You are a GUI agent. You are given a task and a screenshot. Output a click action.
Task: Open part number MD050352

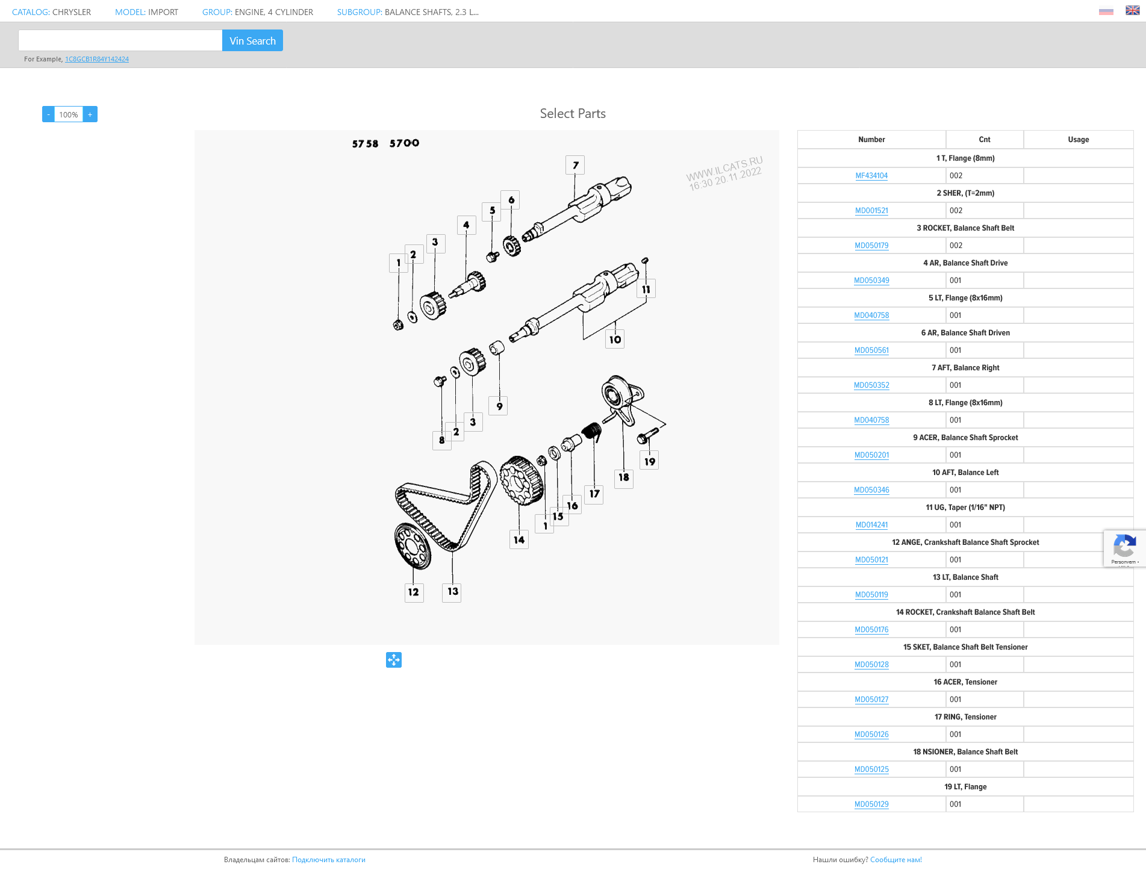click(871, 385)
